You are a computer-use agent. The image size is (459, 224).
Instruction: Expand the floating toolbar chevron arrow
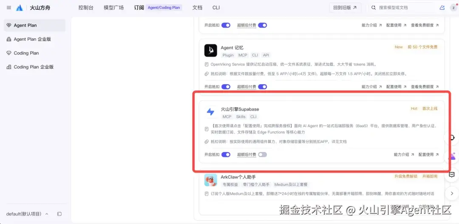point(452,193)
